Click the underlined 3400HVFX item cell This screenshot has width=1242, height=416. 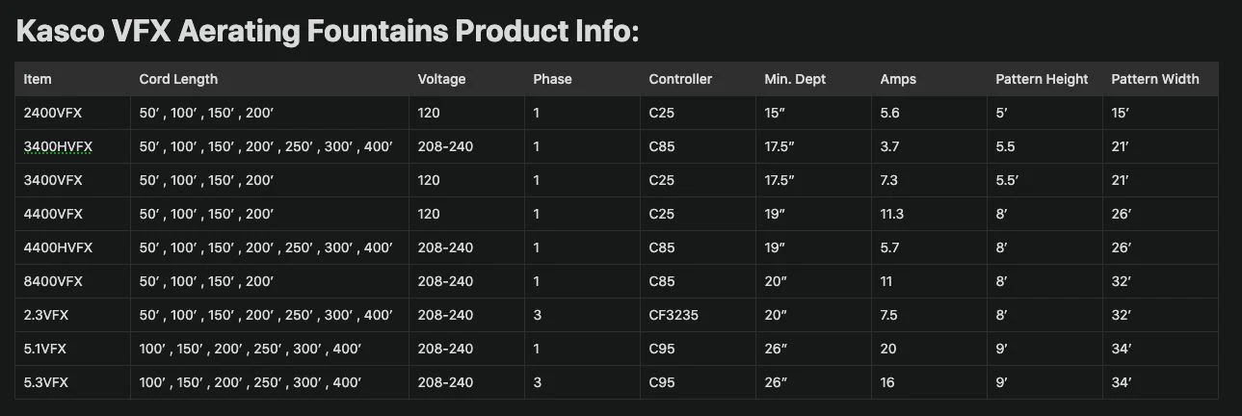click(x=58, y=146)
